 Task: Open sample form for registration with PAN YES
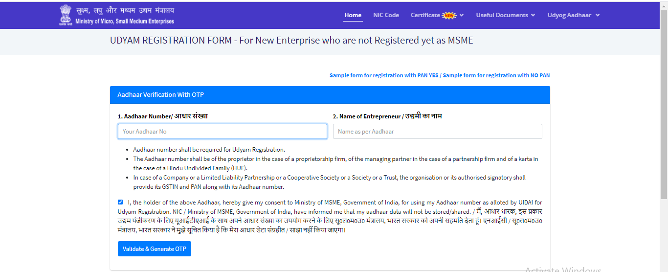tap(384, 75)
